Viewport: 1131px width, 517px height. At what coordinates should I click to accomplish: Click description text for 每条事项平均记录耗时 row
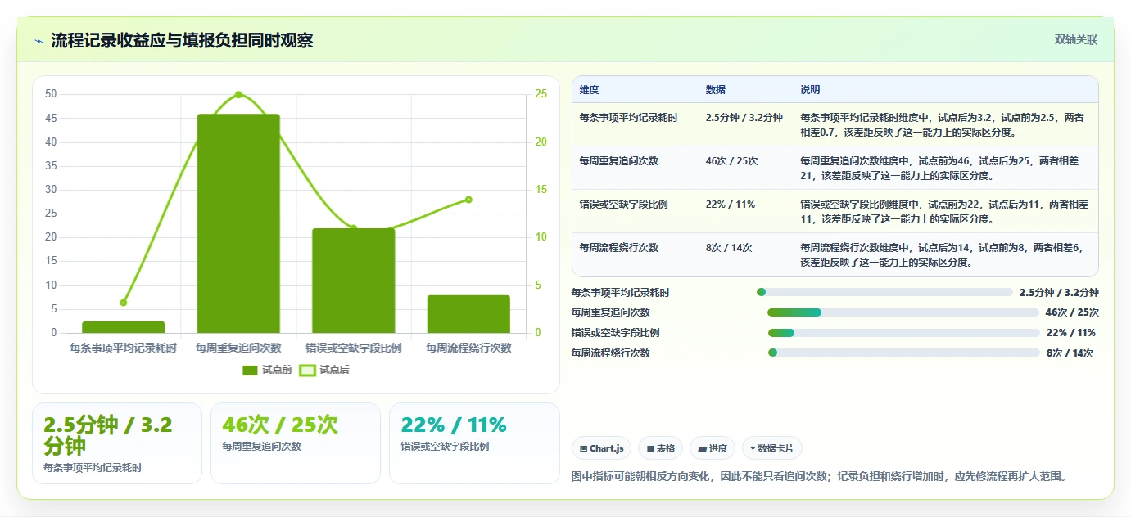pos(942,125)
